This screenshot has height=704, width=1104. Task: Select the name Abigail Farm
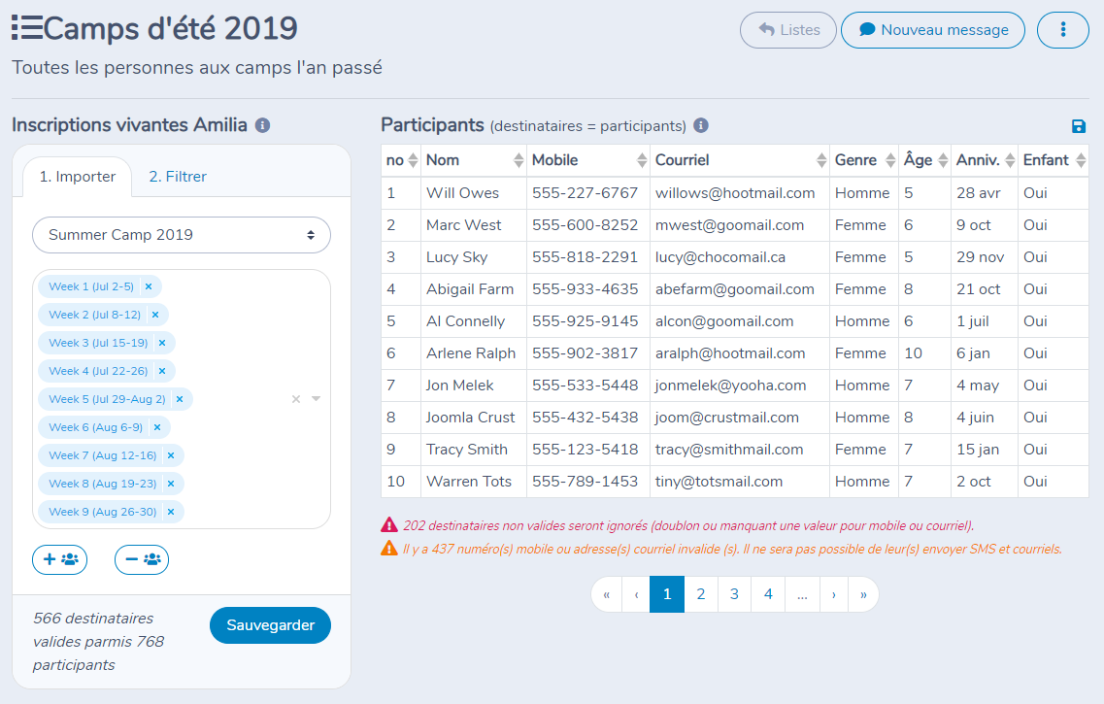[x=470, y=289]
